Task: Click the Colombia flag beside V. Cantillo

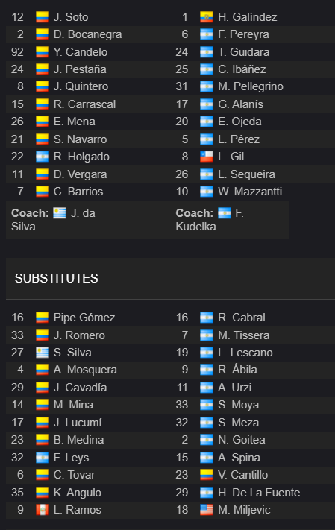Action: (207, 475)
